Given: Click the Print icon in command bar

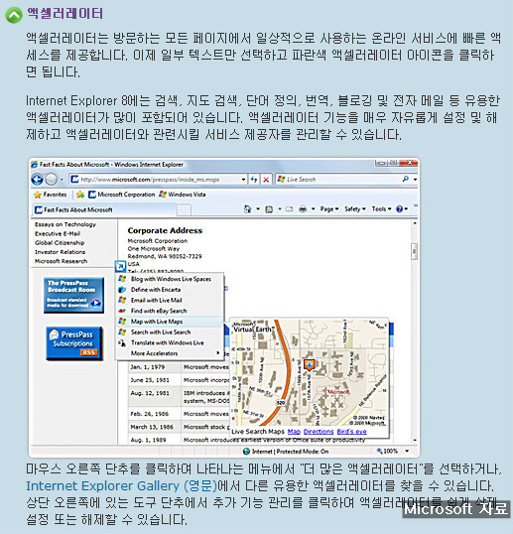Looking at the screenshot, I should [303, 209].
